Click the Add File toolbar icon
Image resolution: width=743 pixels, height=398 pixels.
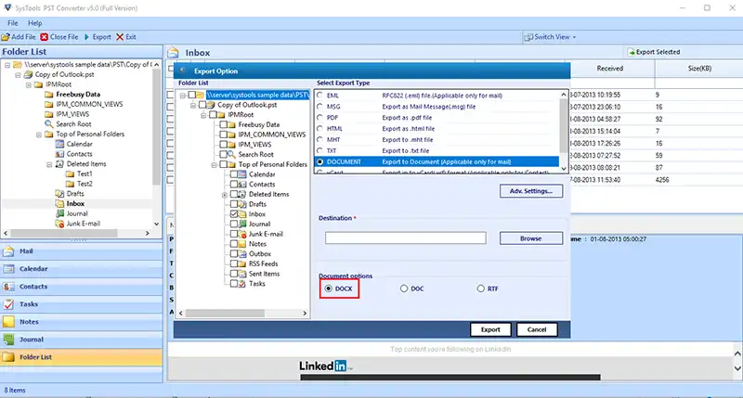click(x=6, y=37)
